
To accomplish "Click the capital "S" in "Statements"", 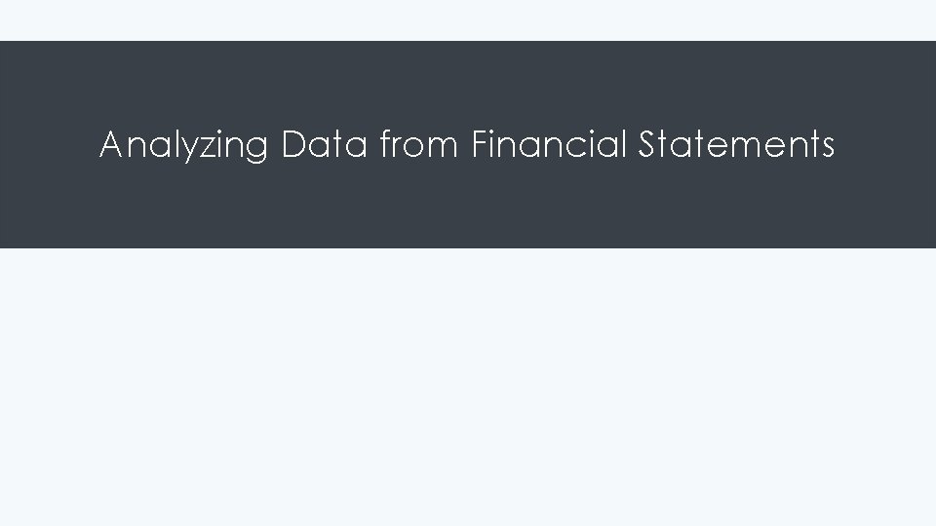I will pyautogui.click(x=648, y=145).
